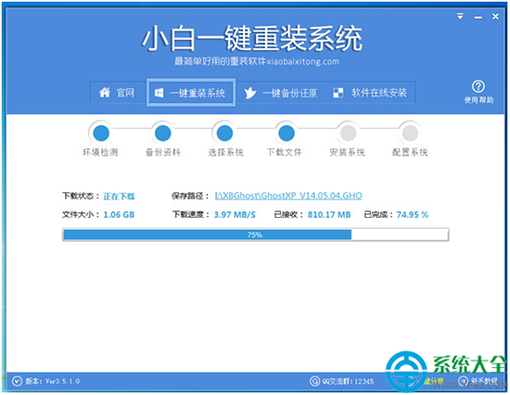Open the GhostXP_V14.05.04.GHO save path link
Screen dimensions: 510x395
pos(288,196)
